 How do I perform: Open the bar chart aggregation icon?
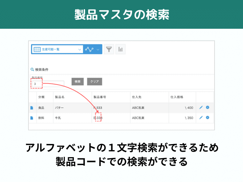(121, 49)
